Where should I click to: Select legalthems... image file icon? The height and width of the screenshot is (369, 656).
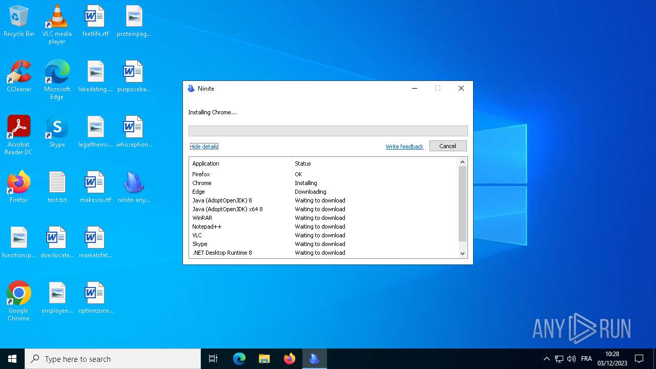tap(95, 132)
